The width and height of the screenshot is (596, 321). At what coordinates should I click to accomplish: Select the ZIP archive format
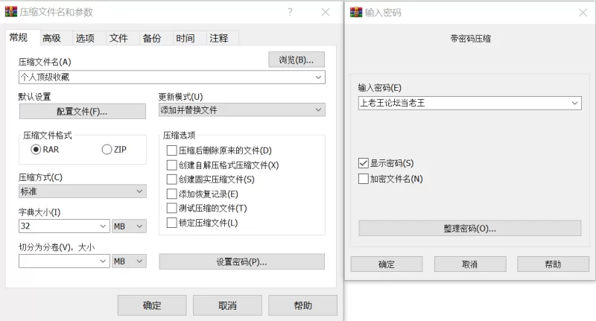point(107,150)
